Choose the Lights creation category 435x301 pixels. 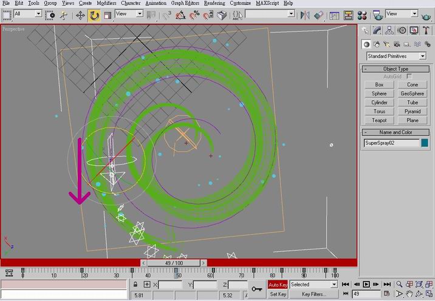(387, 44)
